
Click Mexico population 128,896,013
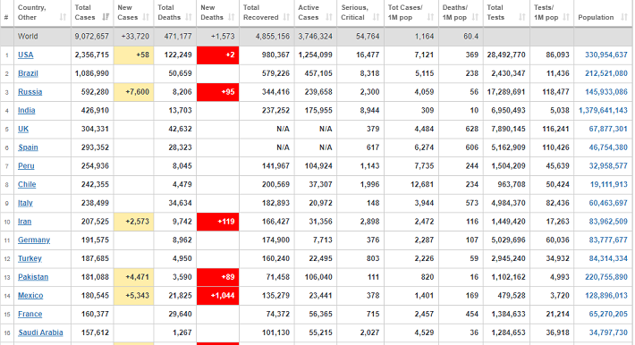pyautogui.click(x=605, y=296)
